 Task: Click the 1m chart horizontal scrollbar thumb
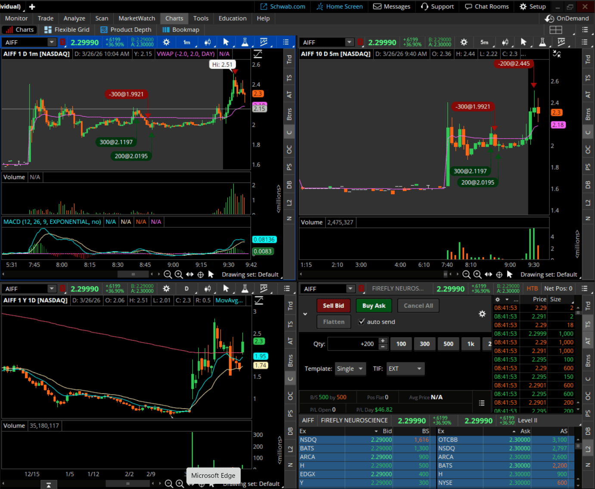point(133,274)
